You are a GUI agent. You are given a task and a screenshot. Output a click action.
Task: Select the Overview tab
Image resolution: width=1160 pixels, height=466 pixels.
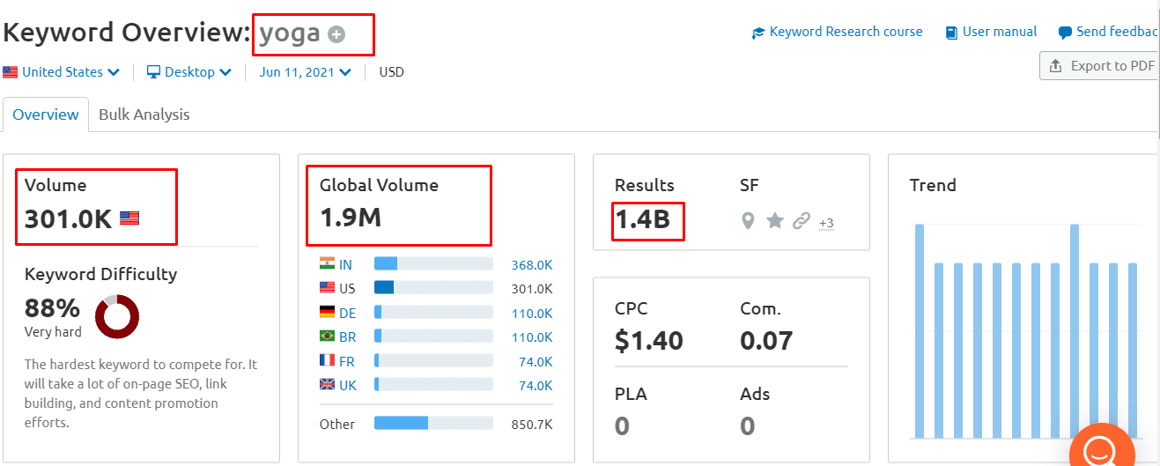click(46, 115)
